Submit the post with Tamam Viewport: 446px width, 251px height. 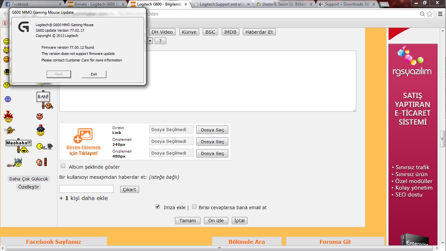tap(188, 221)
